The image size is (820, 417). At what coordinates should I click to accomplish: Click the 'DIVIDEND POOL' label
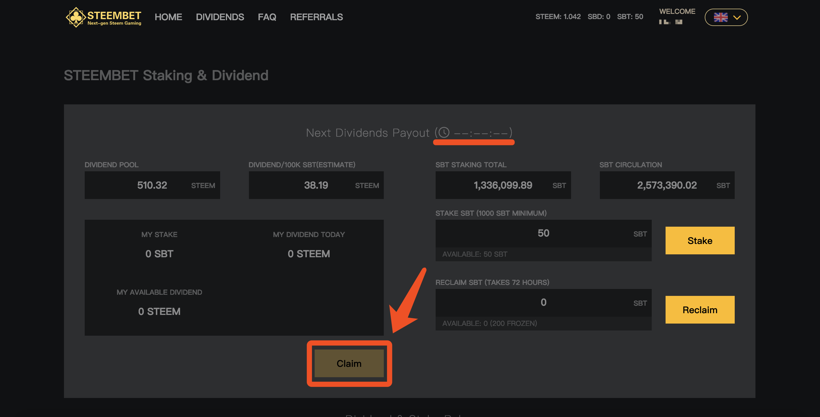[112, 165]
